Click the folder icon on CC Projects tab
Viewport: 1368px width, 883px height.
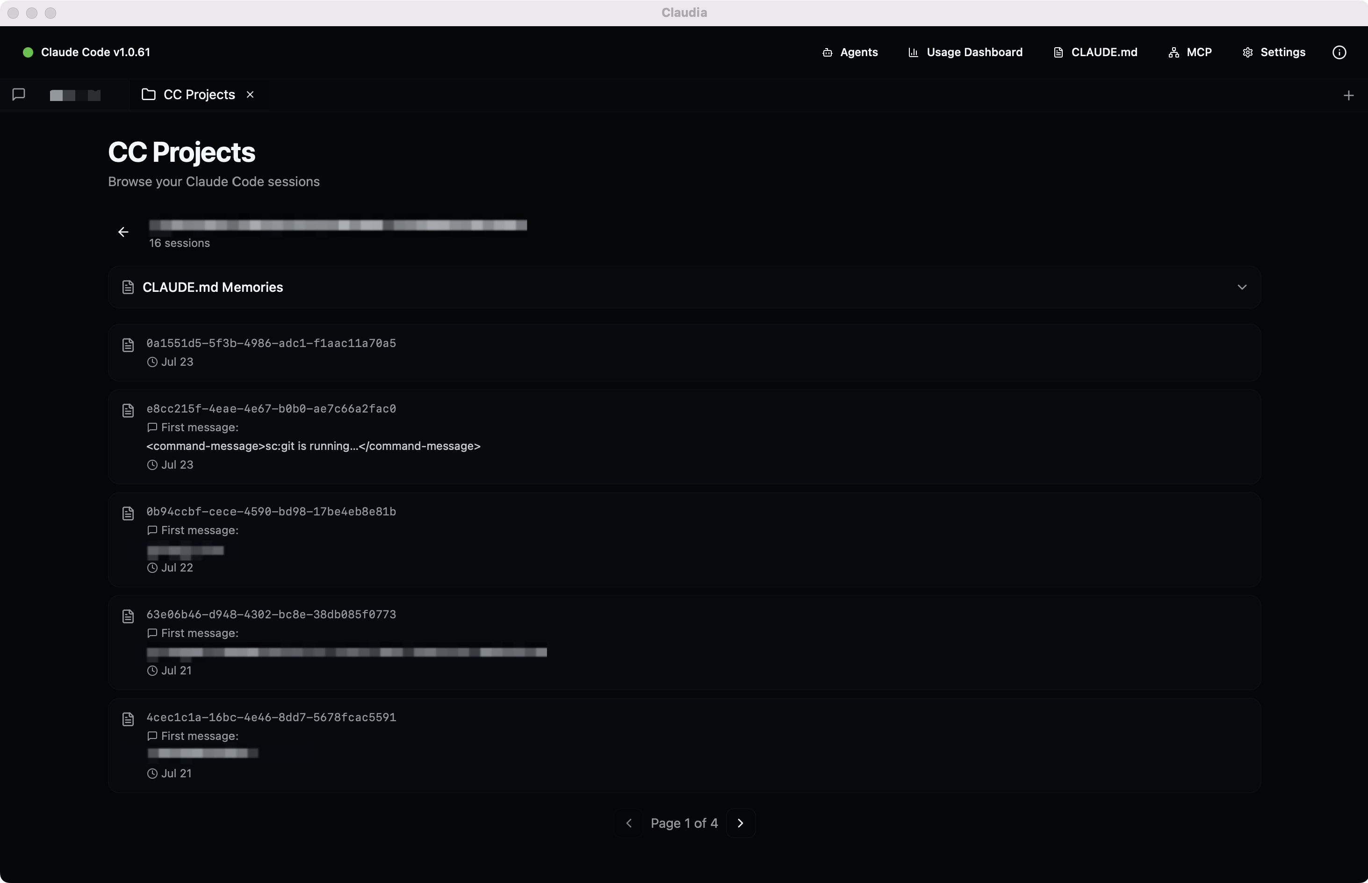148,94
